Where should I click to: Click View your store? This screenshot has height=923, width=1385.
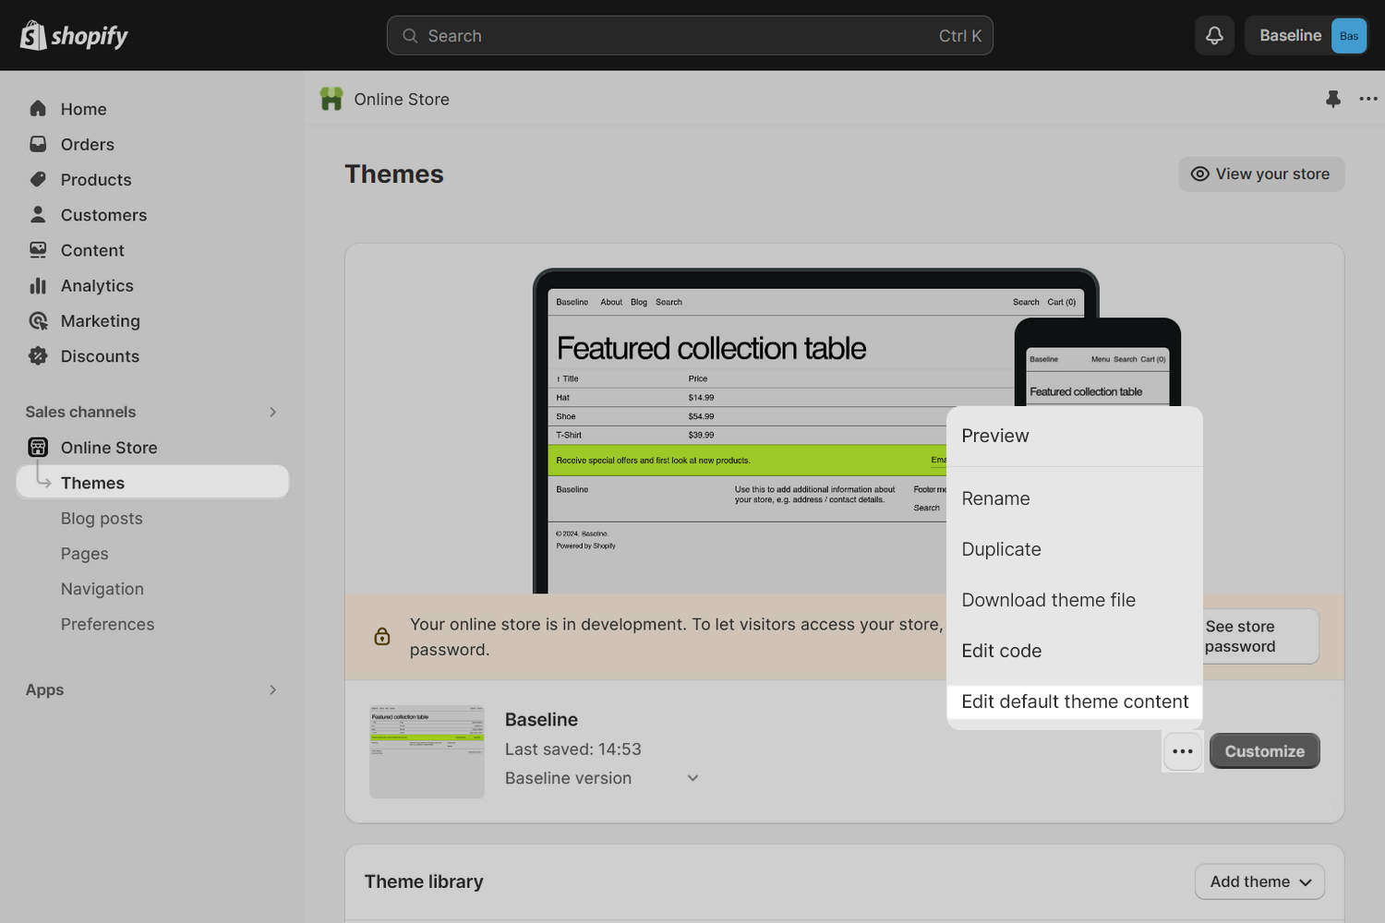coord(1261,174)
